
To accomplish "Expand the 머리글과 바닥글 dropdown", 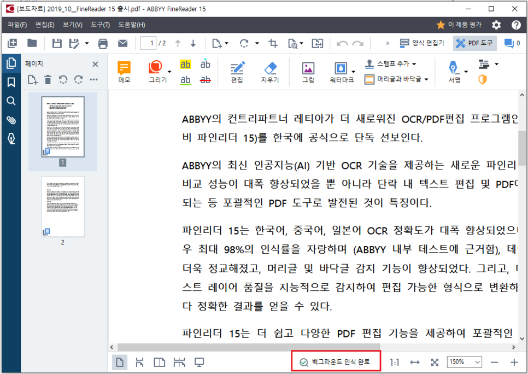I will click(426, 79).
